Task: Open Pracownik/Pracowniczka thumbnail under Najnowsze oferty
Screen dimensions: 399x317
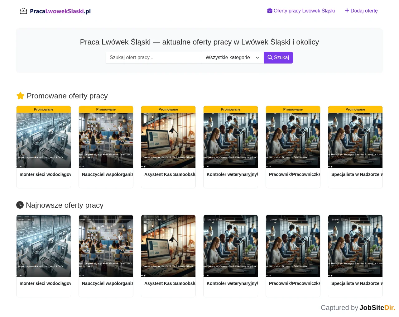Action: [x=293, y=246]
